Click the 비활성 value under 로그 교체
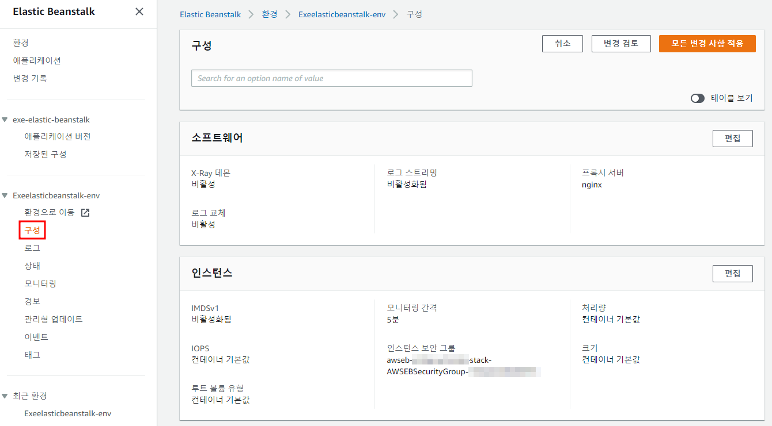 [203, 225]
